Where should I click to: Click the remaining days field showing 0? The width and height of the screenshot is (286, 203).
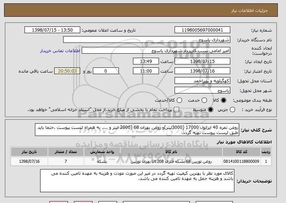coord(106,71)
